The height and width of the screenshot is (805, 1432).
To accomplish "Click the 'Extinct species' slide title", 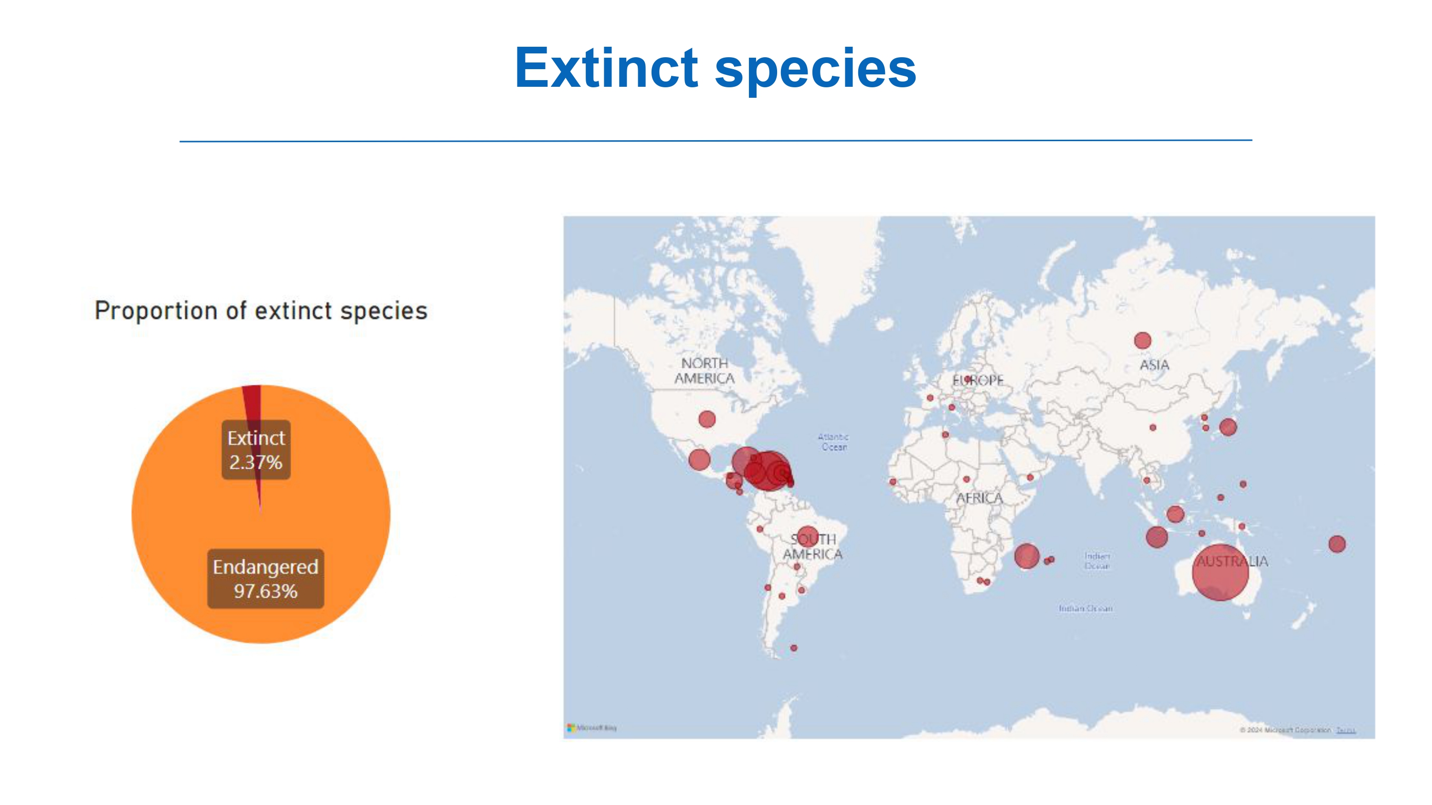I will pyautogui.click(x=715, y=68).
